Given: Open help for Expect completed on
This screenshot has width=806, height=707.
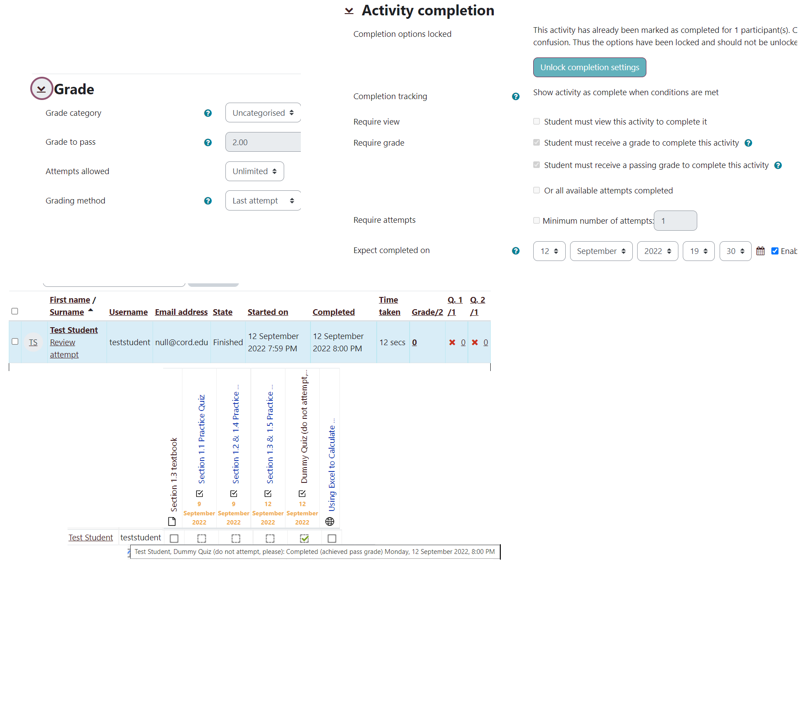Looking at the screenshot, I should point(516,251).
